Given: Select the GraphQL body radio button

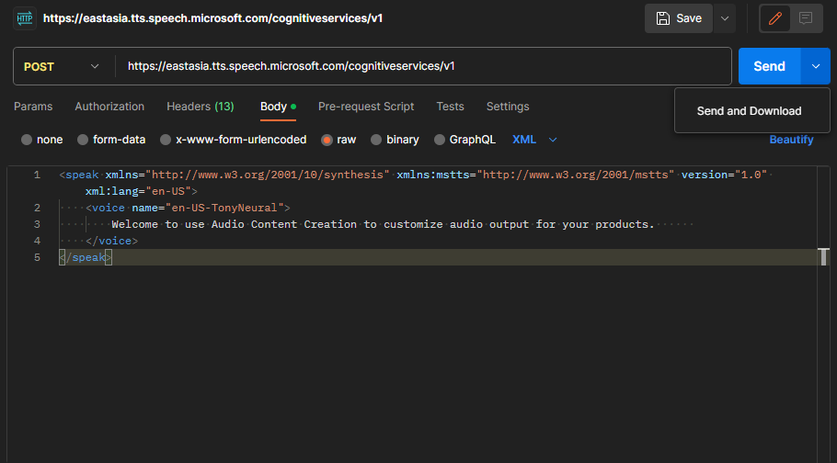Looking at the screenshot, I should (439, 140).
